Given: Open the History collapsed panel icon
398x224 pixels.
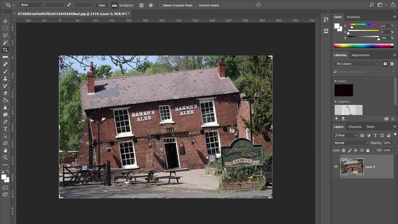Looking at the screenshot, I should point(326,19).
